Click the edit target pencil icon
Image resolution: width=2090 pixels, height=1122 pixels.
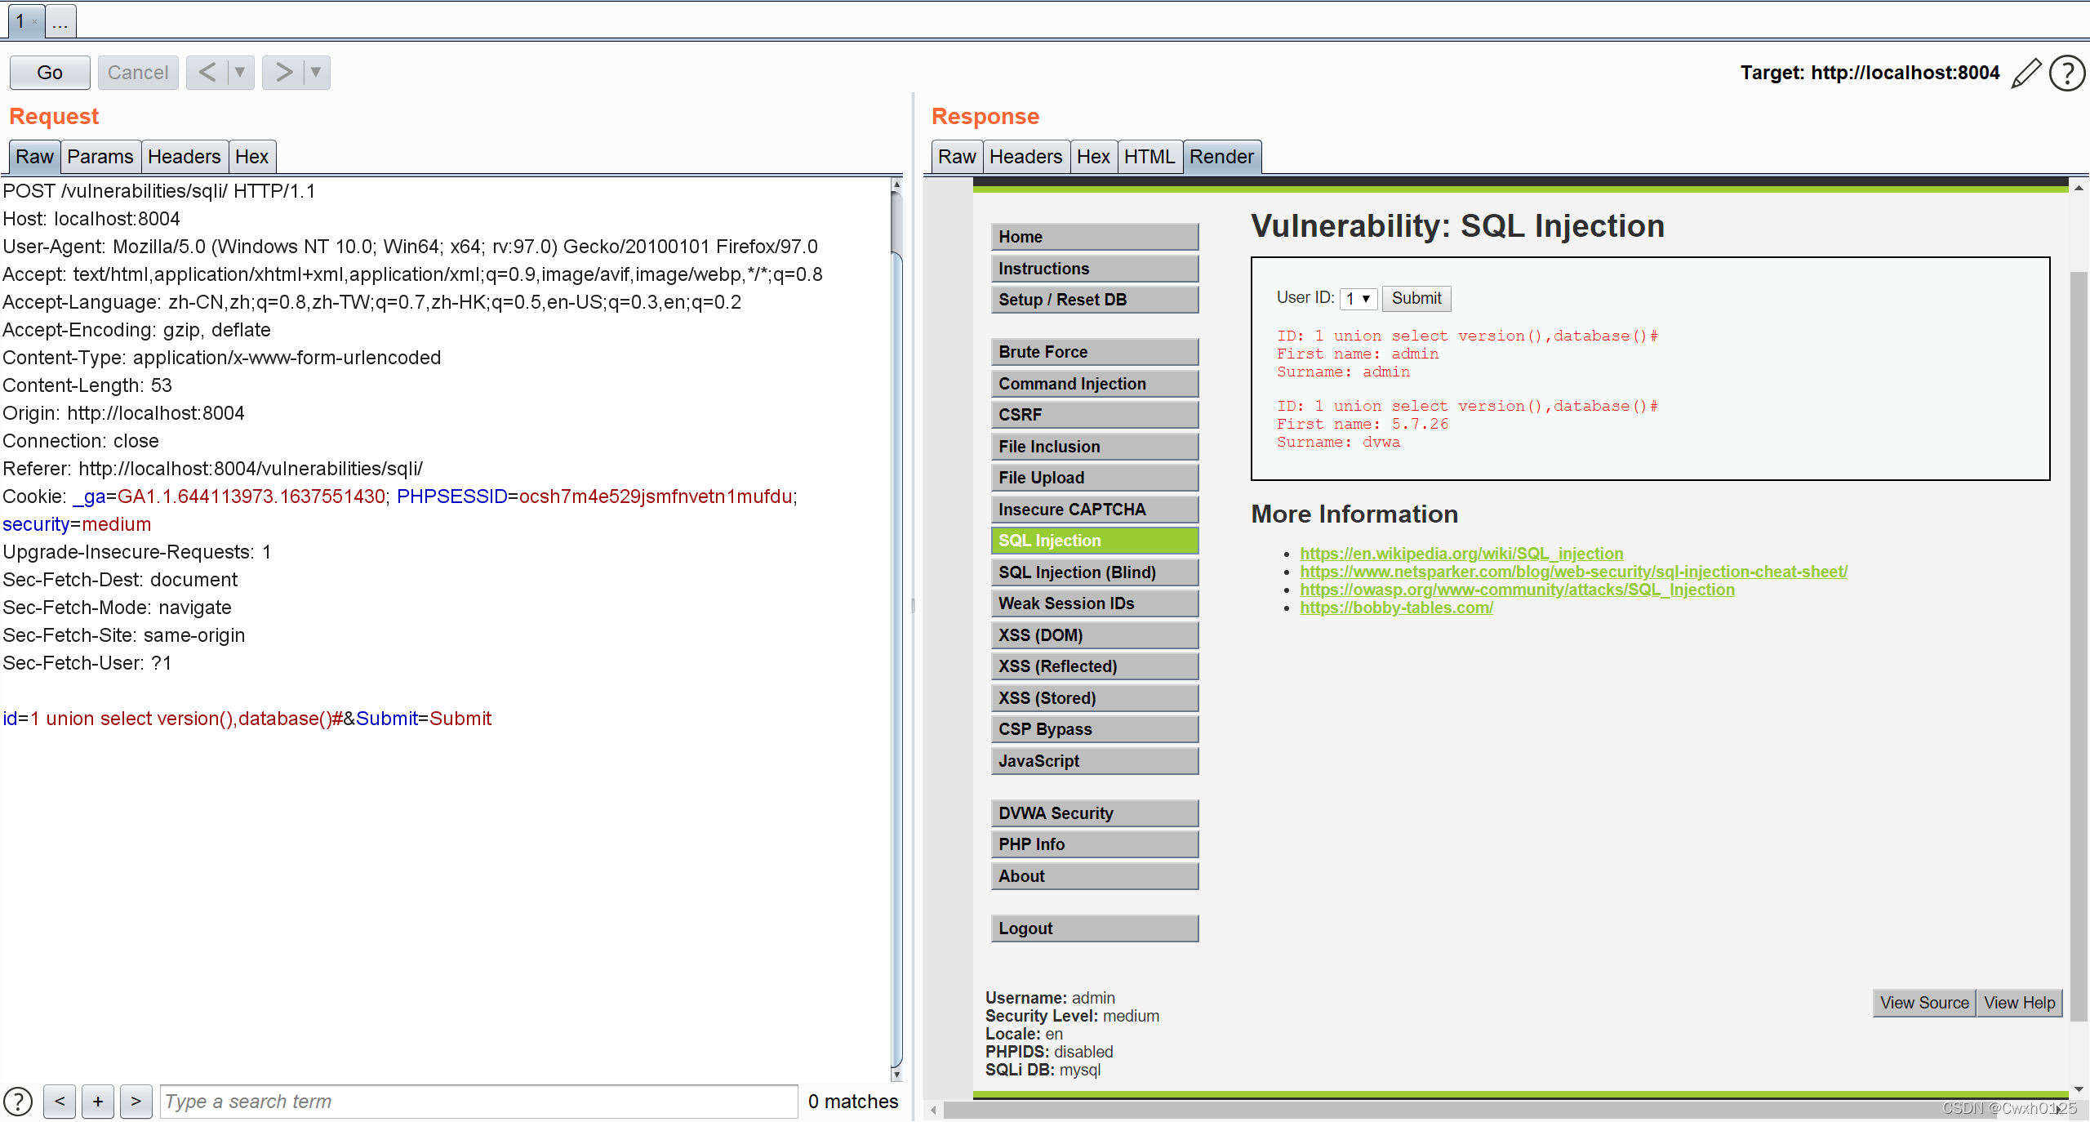coord(2026,73)
